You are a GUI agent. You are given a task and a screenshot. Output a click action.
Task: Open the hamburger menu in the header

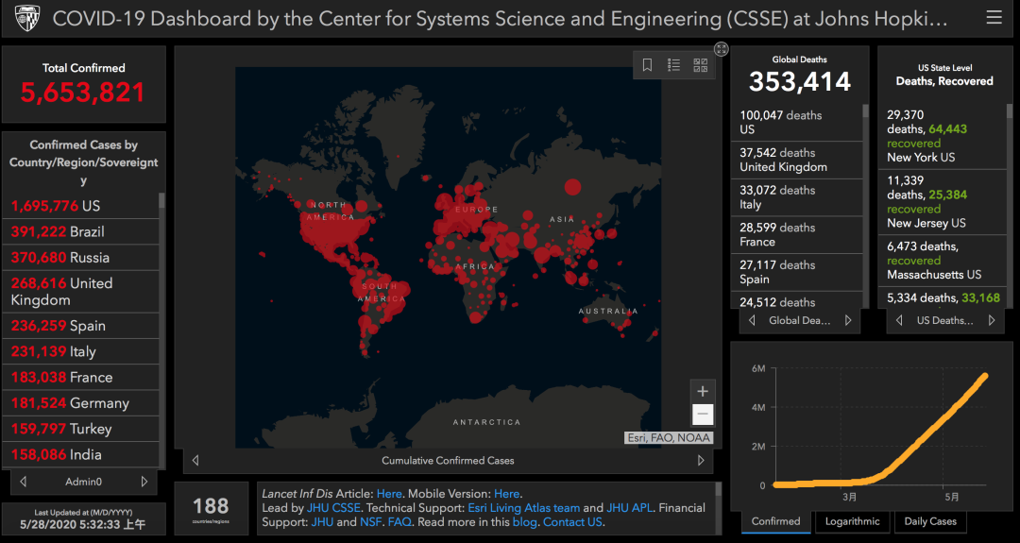pos(994,18)
